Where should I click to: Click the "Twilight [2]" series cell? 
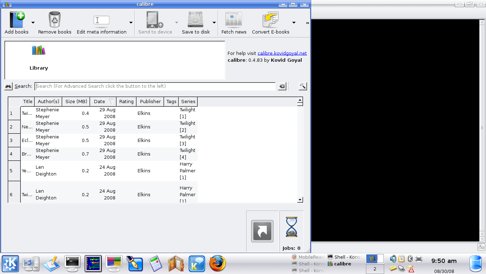188,127
